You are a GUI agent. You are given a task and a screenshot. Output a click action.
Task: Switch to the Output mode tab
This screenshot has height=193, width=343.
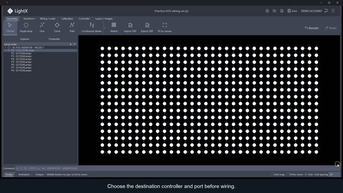point(39,174)
